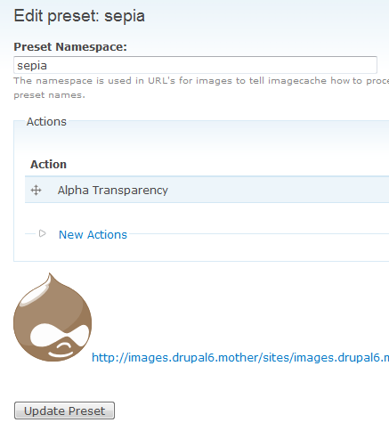Image resolution: width=389 pixels, height=439 pixels.
Task: Click the "Edit preset: sepia" page heading
Action: [x=79, y=16]
